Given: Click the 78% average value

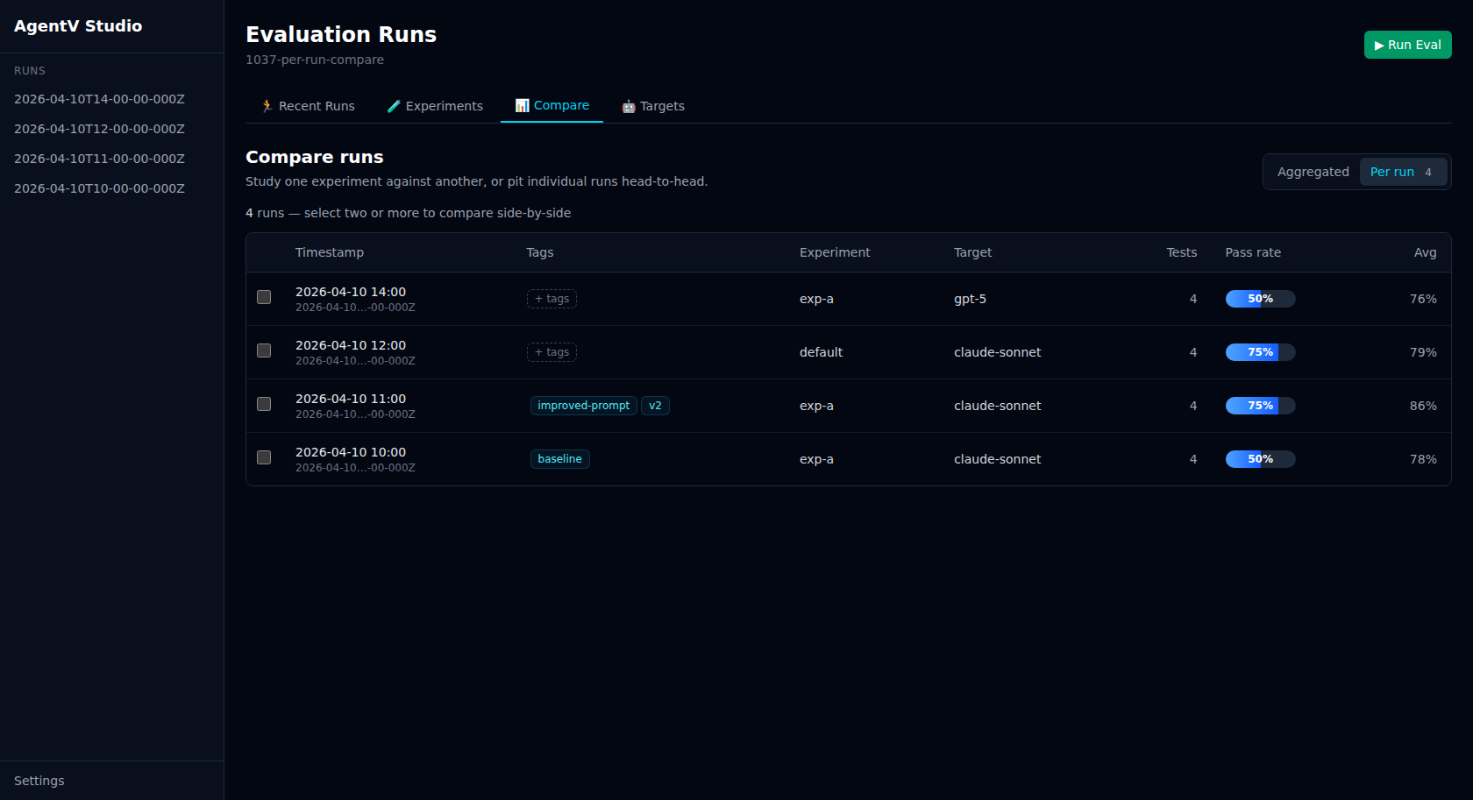Looking at the screenshot, I should 1423,459.
